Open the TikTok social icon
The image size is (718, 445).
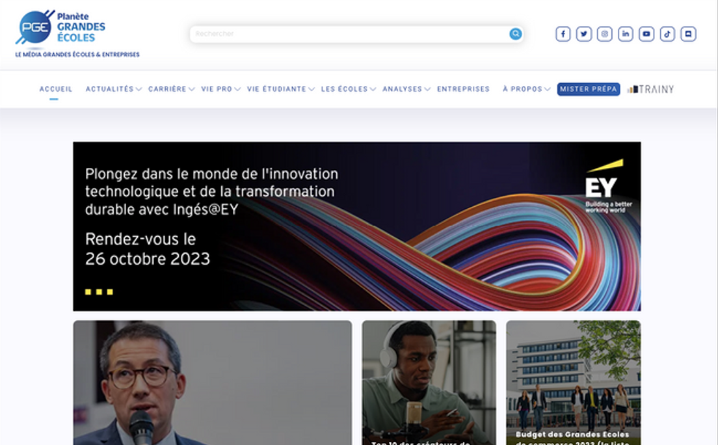[x=667, y=34]
